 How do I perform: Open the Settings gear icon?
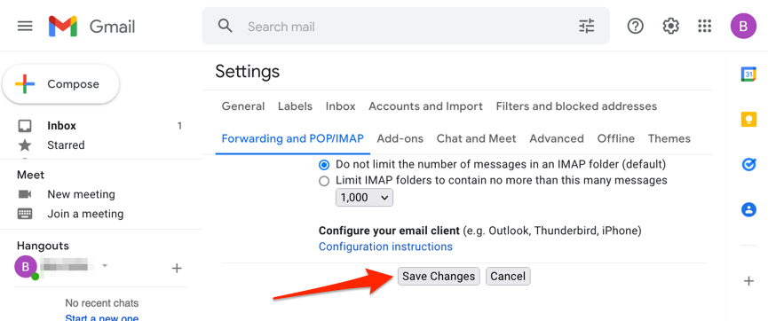click(670, 26)
